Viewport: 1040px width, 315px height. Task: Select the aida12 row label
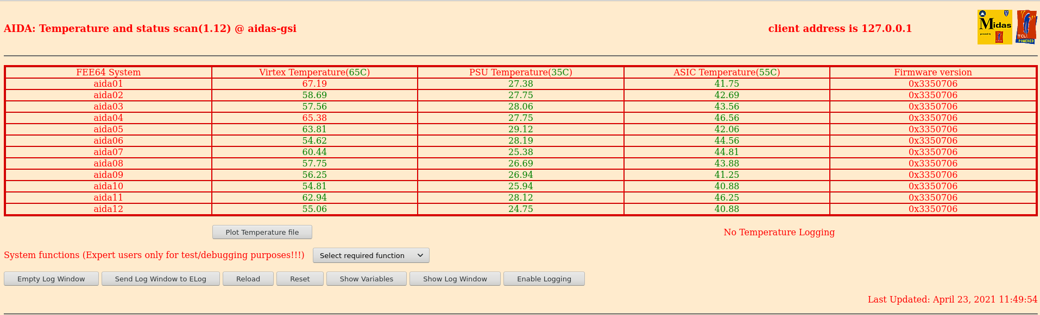tap(109, 209)
